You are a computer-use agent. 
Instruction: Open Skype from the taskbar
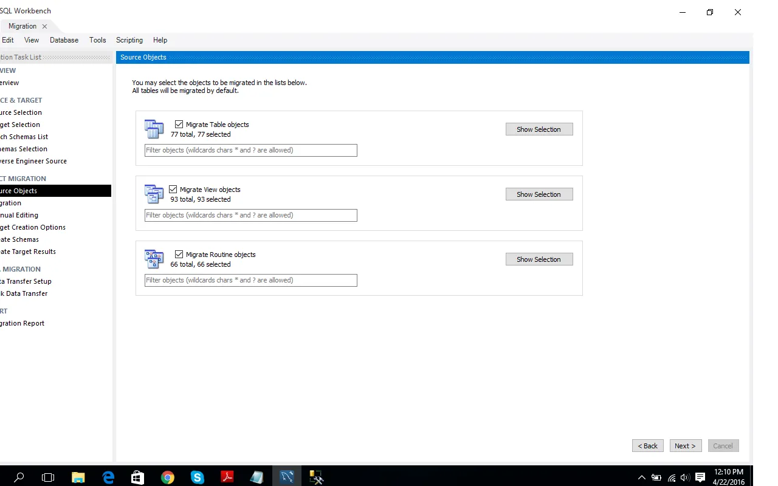point(198,477)
